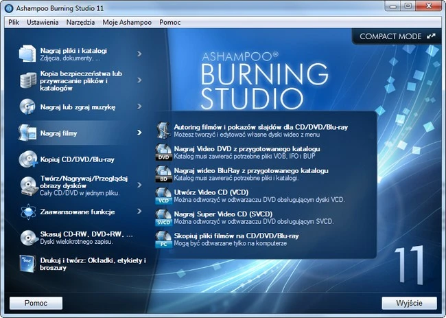Image resolution: width=446 pixels, height=318 pixels.
Task: Click the disc copy icon for Kopiuj CD/DVD/Blu-ray
Action: click(28, 159)
